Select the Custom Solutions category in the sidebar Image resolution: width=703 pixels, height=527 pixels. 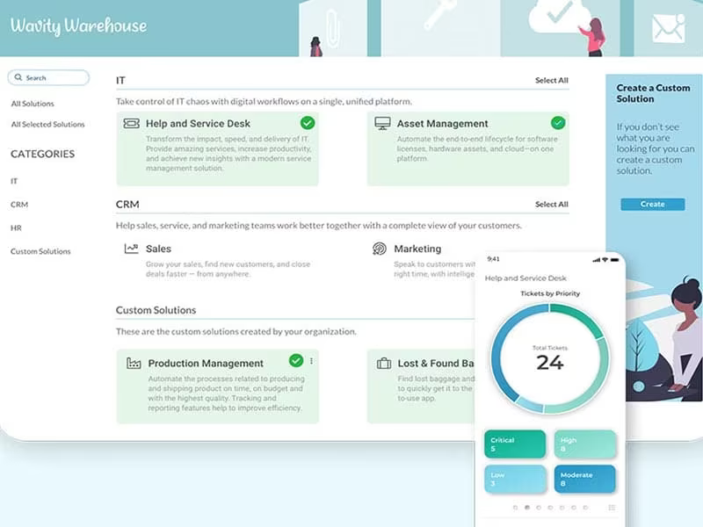pos(40,251)
